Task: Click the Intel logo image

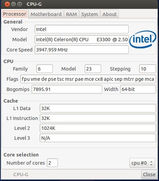Action: (x=143, y=39)
